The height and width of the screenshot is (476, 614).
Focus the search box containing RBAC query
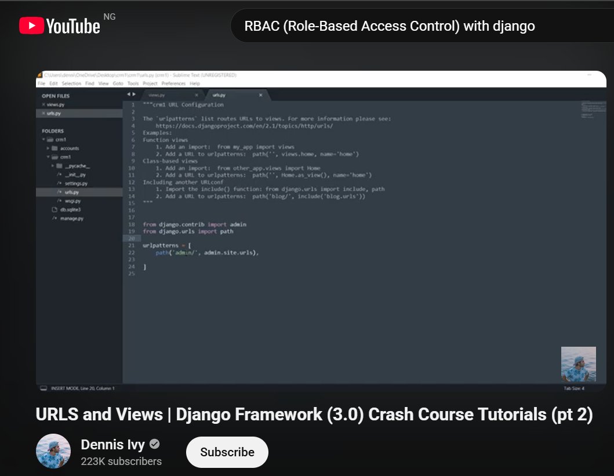tap(422, 26)
